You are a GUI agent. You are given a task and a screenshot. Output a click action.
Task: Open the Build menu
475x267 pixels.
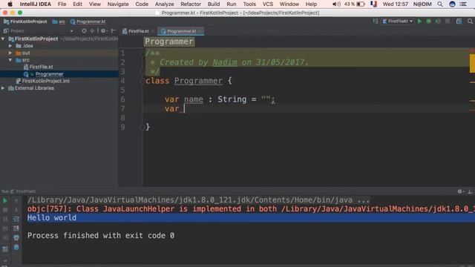[214, 4]
